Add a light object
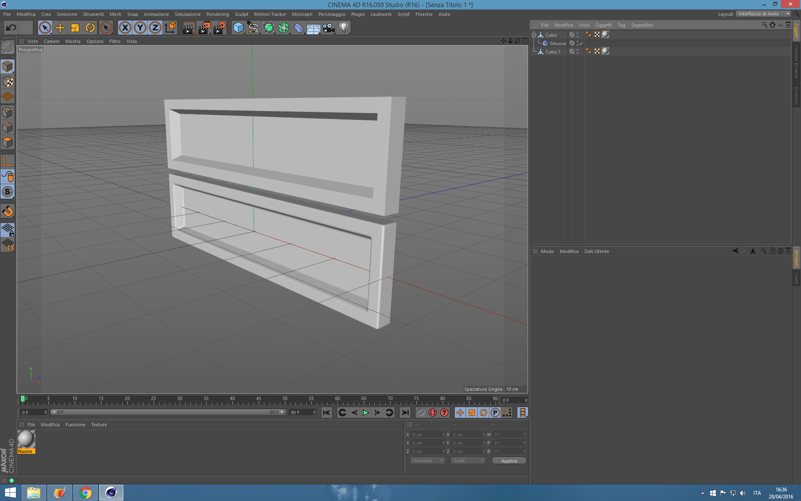Viewport: 801px width, 501px height. tap(343, 28)
